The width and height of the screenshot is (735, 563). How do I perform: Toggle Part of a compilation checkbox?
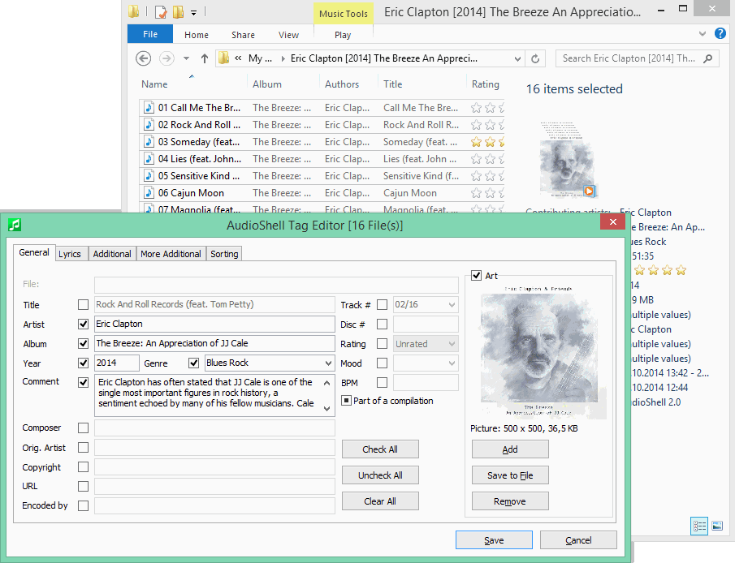click(346, 401)
